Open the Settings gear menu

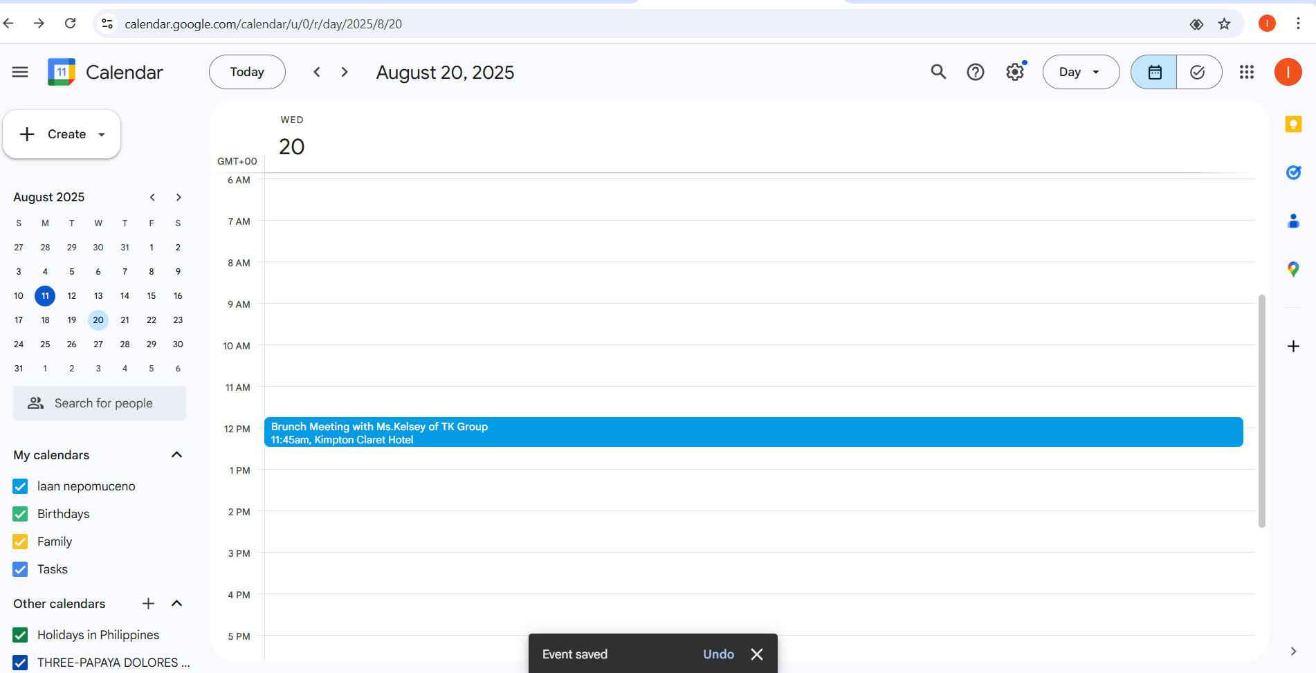[x=1015, y=72]
